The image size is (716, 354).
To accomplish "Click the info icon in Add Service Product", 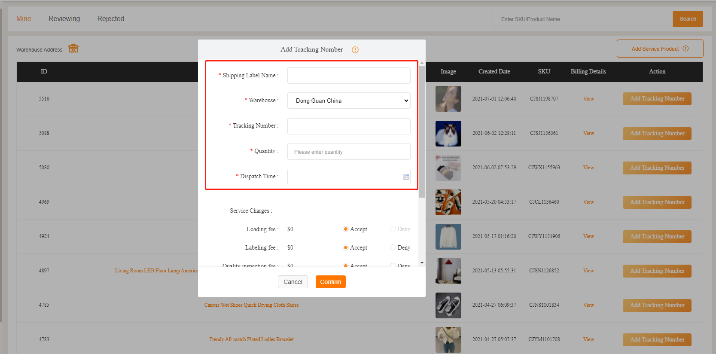I will tap(686, 49).
